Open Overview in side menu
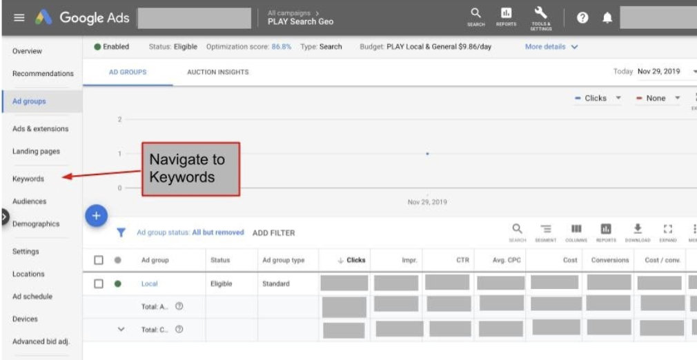This screenshot has height=360, width=697. tap(27, 51)
